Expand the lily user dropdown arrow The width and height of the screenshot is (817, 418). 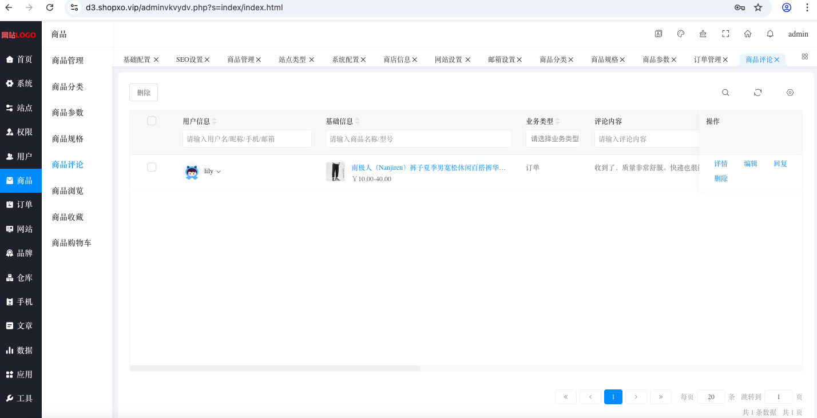point(219,172)
